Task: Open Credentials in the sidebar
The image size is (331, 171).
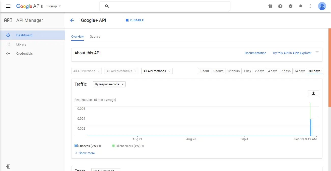Action: click(24, 54)
